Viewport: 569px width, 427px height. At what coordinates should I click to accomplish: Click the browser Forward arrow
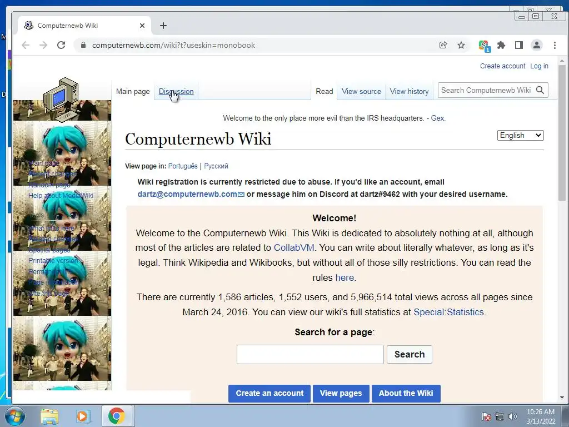(x=43, y=45)
